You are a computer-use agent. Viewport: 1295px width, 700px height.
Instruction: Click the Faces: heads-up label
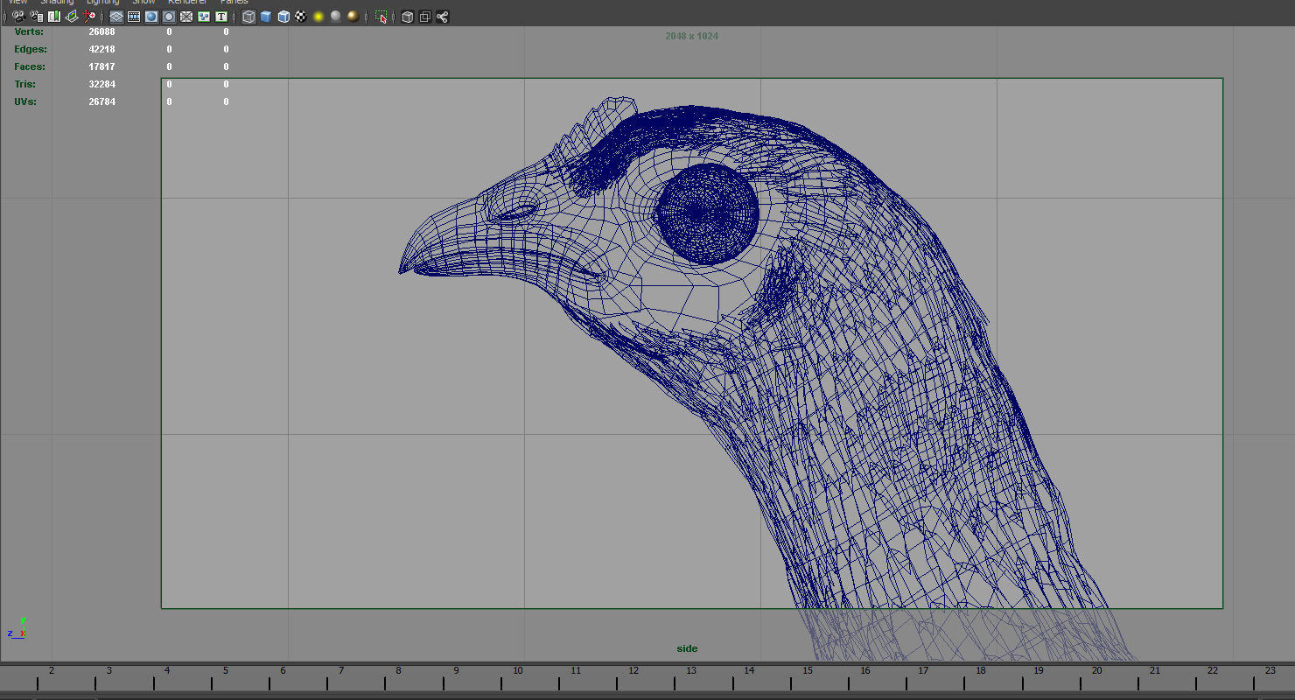(x=30, y=66)
